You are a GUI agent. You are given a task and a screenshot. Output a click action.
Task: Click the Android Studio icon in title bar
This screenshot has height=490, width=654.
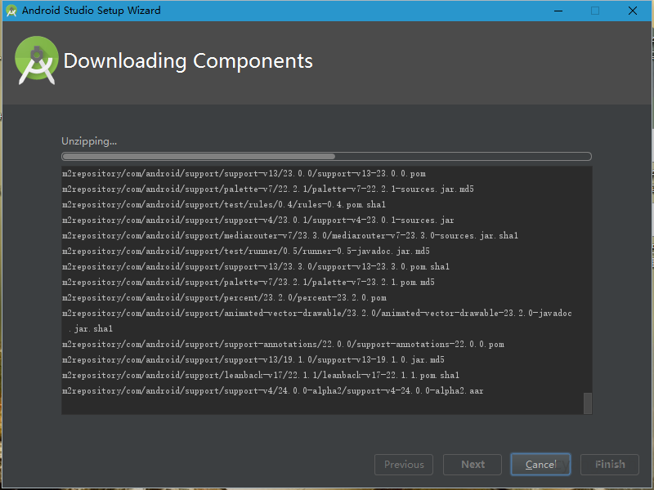pyautogui.click(x=11, y=11)
